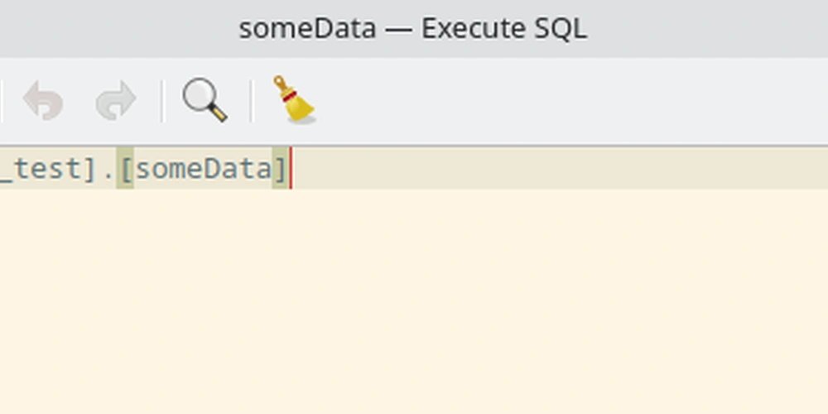
Task: Click the highlighted opening bracket before someData
Action: 125,169
